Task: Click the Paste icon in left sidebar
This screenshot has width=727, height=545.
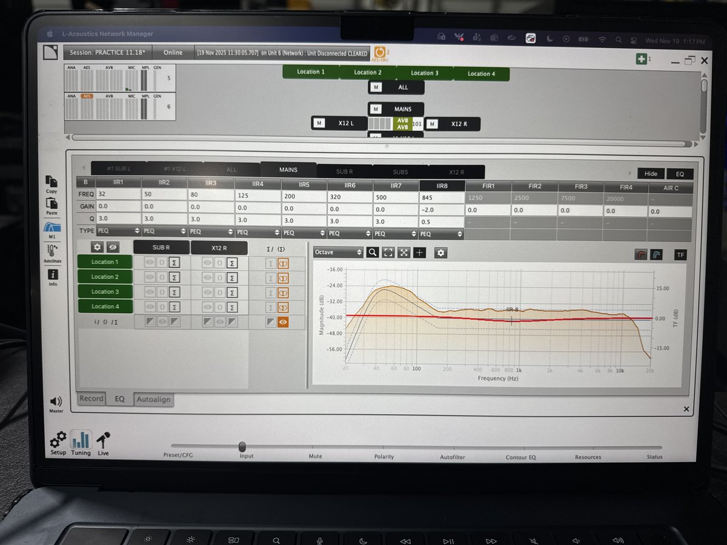Action: tap(51, 204)
